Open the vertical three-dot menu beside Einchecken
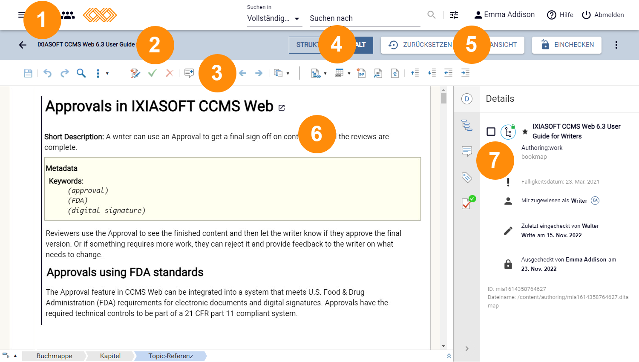This screenshot has width=639, height=362. (x=616, y=45)
